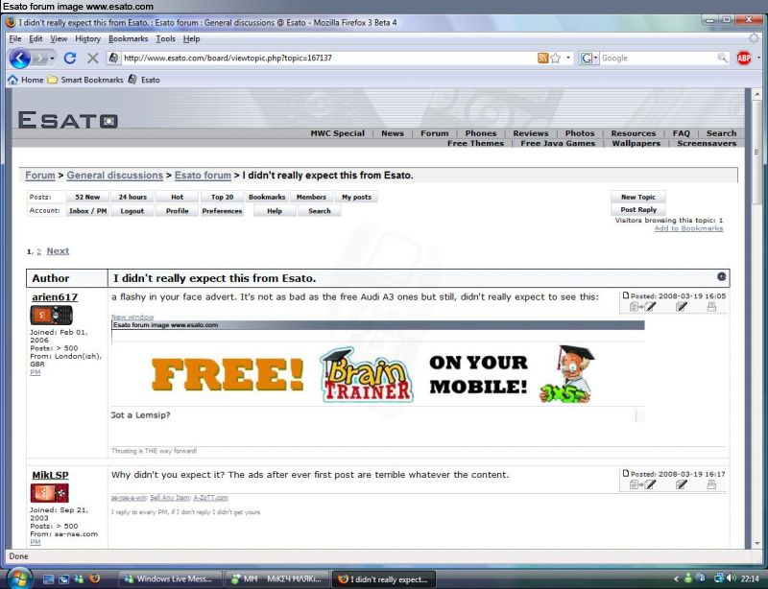Click the magnifier icon in the Google search box
This screenshot has width=768, height=589.
pyautogui.click(x=723, y=58)
